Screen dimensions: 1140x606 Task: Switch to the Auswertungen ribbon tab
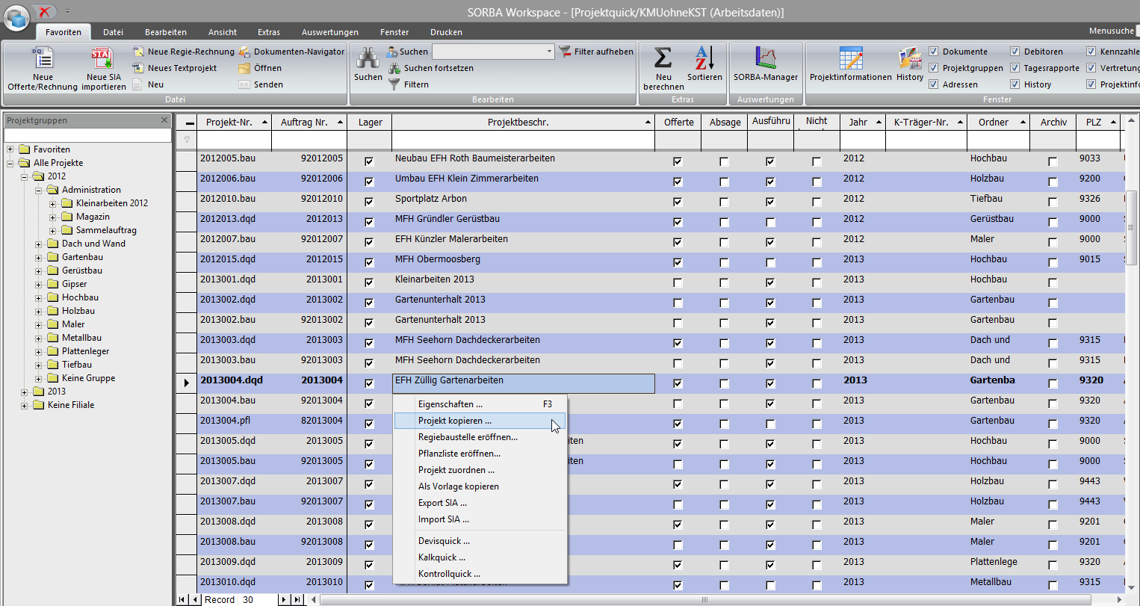(x=330, y=32)
